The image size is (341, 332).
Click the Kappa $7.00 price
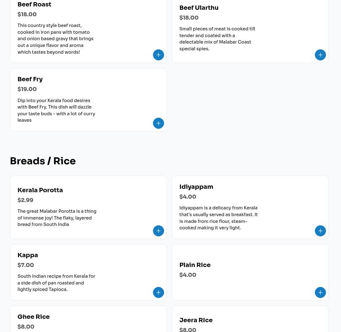point(26,265)
